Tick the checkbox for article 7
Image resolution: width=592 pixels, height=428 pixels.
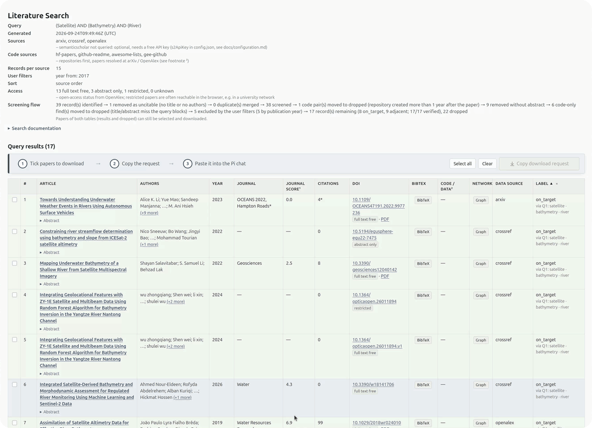[15, 423]
